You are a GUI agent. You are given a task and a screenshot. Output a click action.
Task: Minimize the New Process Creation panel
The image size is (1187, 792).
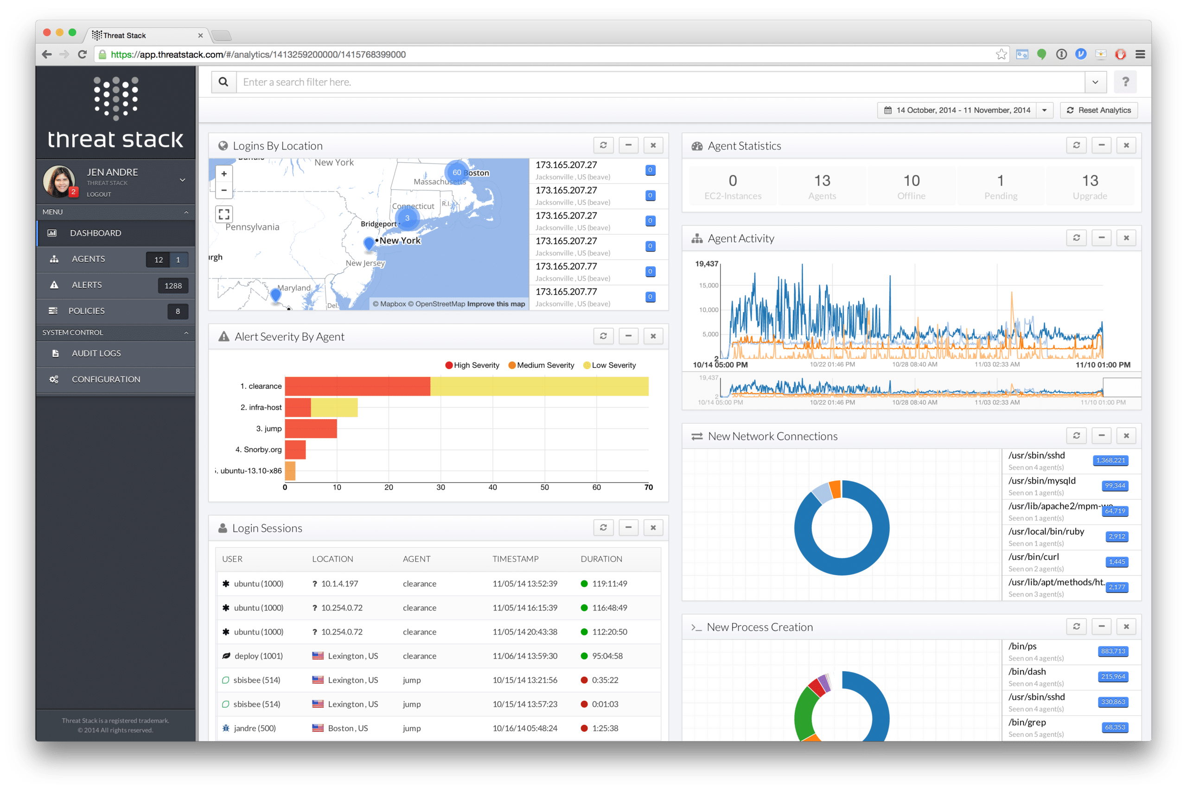(1102, 626)
